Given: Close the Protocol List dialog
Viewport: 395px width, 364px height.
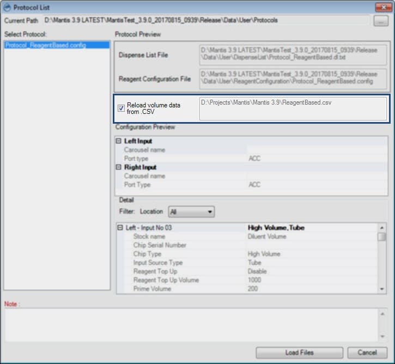Looking at the screenshot, I should (381, 7).
